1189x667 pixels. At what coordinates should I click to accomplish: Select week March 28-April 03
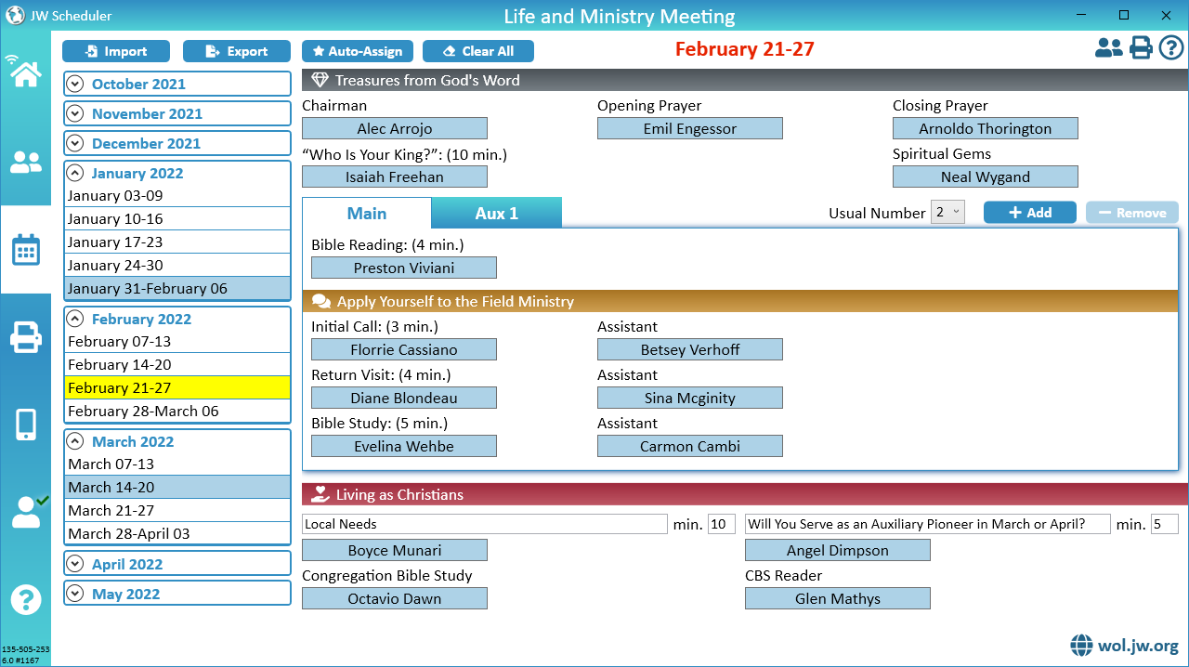[x=177, y=534]
